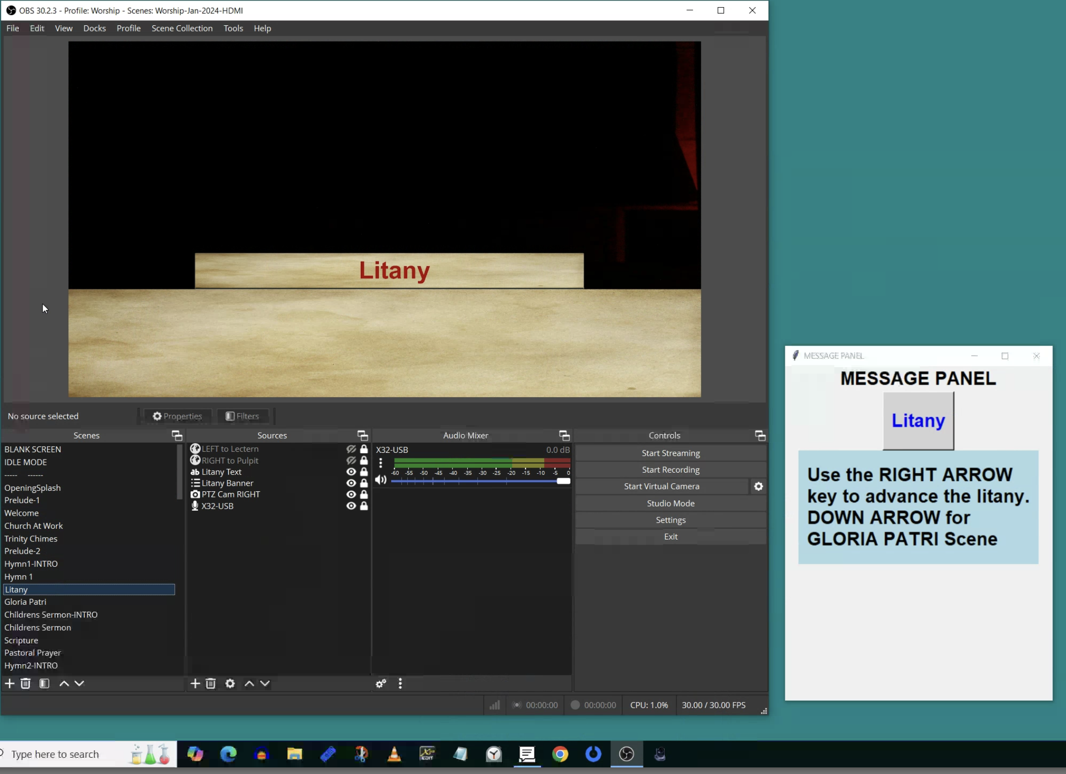Mute X32-USB with speaker icon
This screenshot has height=774, width=1066.
pyautogui.click(x=381, y=479)
